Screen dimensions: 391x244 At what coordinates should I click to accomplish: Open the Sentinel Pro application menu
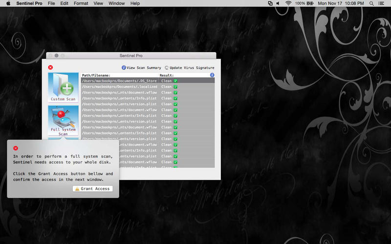29,3
